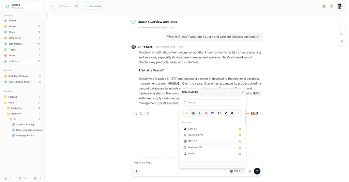Filter models by Deepseek provider icon
Screen dimensions: 349x182
(213, 113)
